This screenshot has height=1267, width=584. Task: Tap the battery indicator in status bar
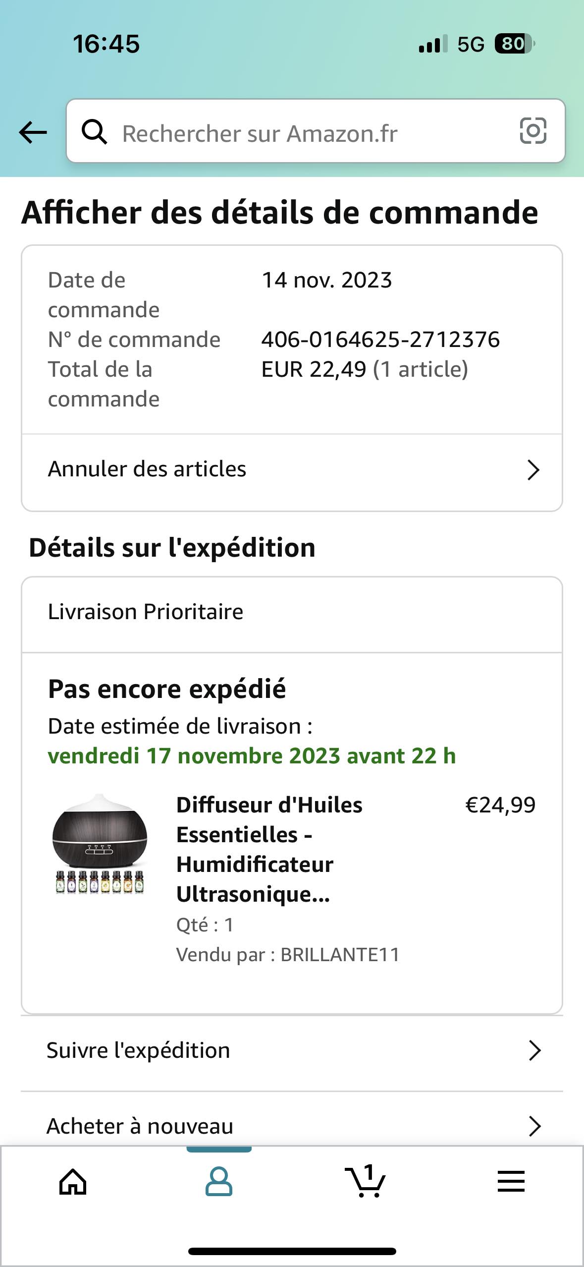tap(515, 44)
